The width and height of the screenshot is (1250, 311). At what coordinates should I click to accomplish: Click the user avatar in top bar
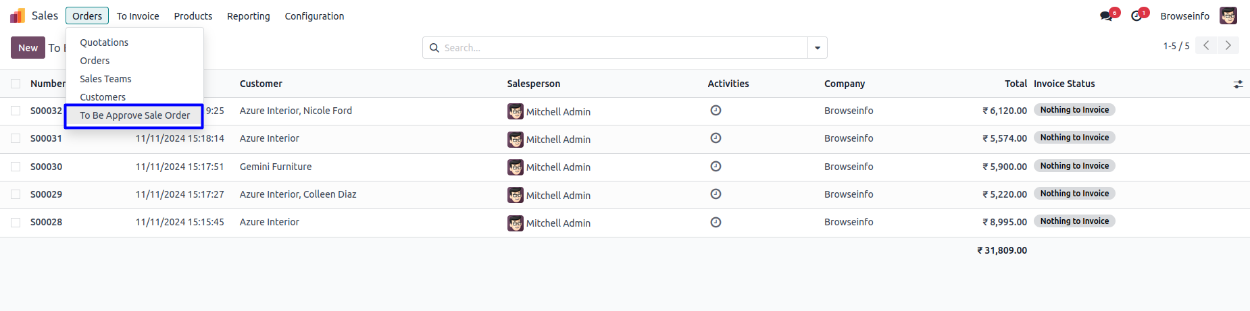1228,16
